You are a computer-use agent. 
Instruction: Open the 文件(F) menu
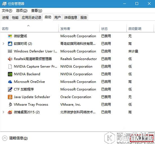tap(7, 11)
